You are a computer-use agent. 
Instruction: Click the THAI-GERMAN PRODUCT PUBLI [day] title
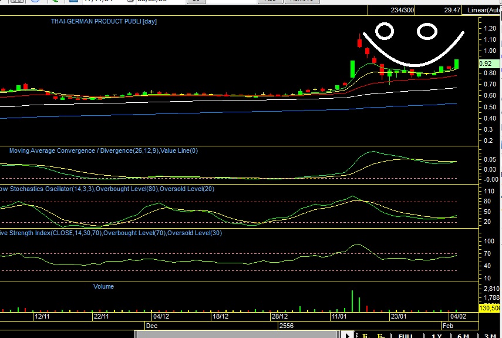tap(104, 22)
